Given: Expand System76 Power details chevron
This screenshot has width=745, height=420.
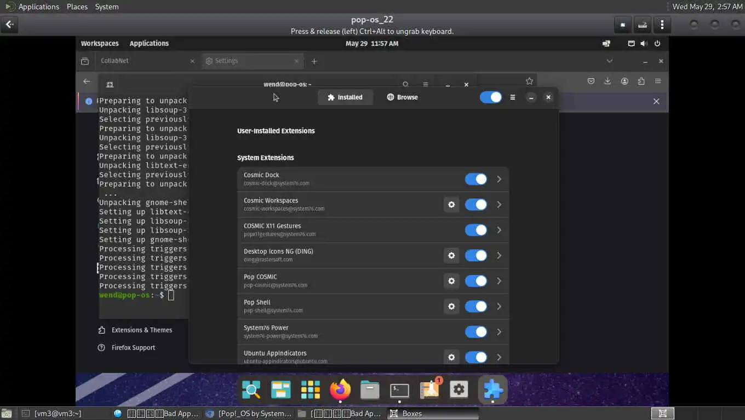Looking at the screenshot, I should (x=499, y=332).
